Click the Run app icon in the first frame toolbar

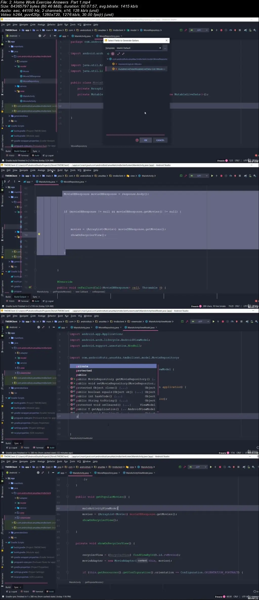tap(212, 30)
